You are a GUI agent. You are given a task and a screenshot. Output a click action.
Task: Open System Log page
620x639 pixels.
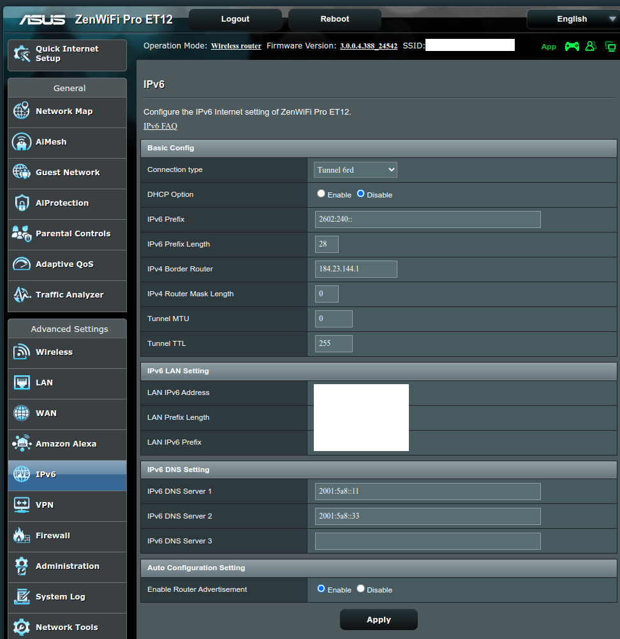click(x=68, y=596)
